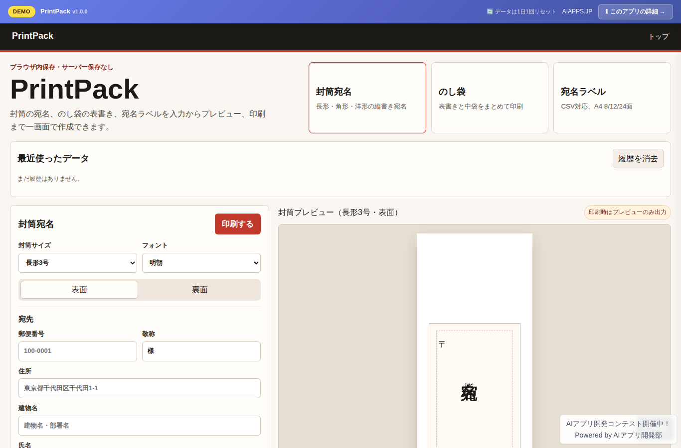The width and height of the screenshot is (681, 448).
Task: Switch to the 表面 segment
Action: tap(79, 290)
